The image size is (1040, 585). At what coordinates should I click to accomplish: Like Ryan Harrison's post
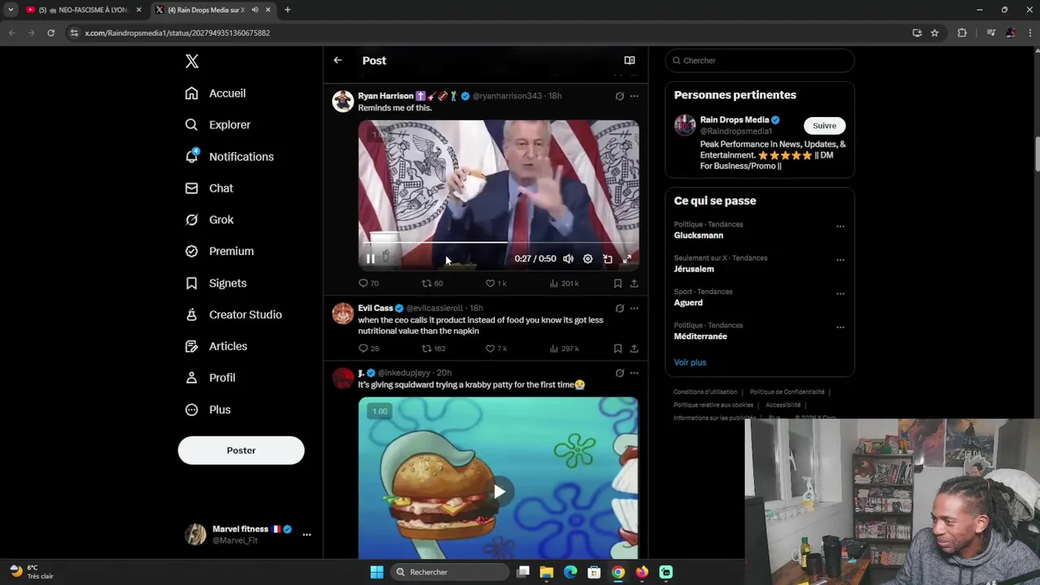point(496,284)
